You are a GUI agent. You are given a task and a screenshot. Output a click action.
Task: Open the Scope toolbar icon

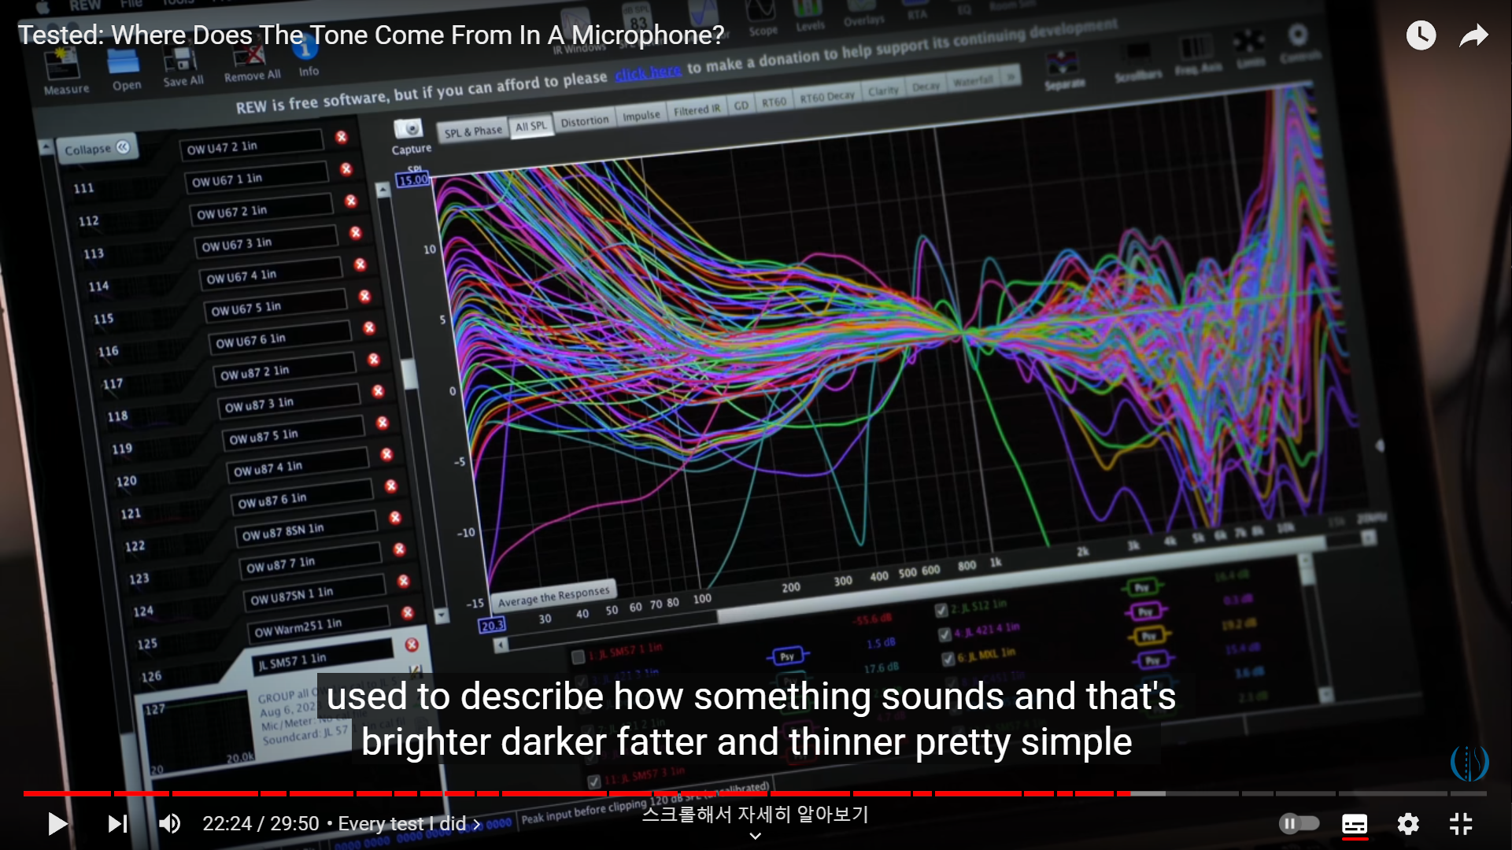tap(762, 17)
